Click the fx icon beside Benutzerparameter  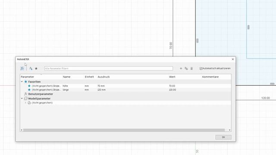[x=26, y=94]
